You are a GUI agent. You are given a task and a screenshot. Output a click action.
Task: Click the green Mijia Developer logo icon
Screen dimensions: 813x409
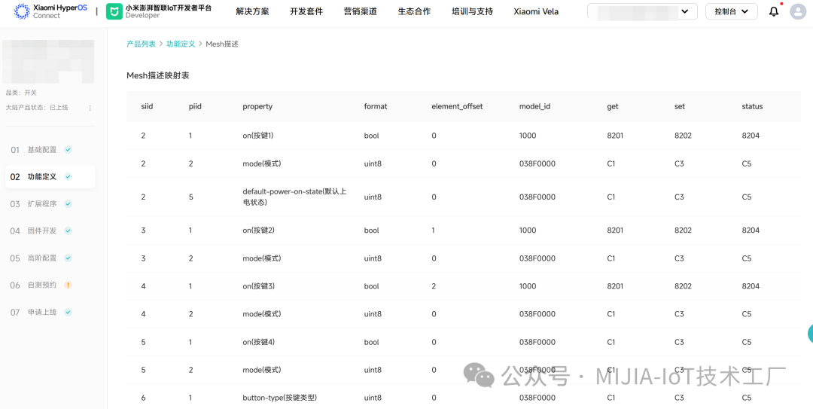click(x=114, y=11)
